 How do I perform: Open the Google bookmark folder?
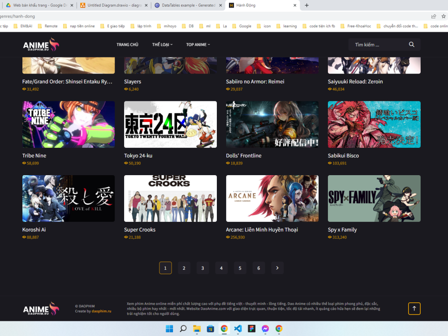tap(242, 26)
